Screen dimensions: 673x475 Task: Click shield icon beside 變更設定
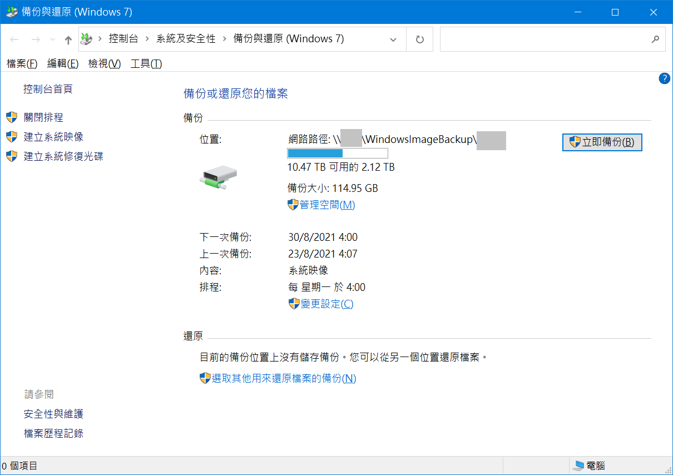tap(294, 304)
